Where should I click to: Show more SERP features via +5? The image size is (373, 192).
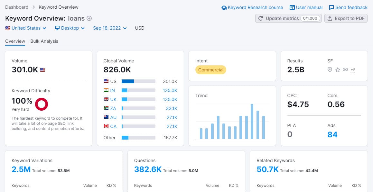pos(353,70)
